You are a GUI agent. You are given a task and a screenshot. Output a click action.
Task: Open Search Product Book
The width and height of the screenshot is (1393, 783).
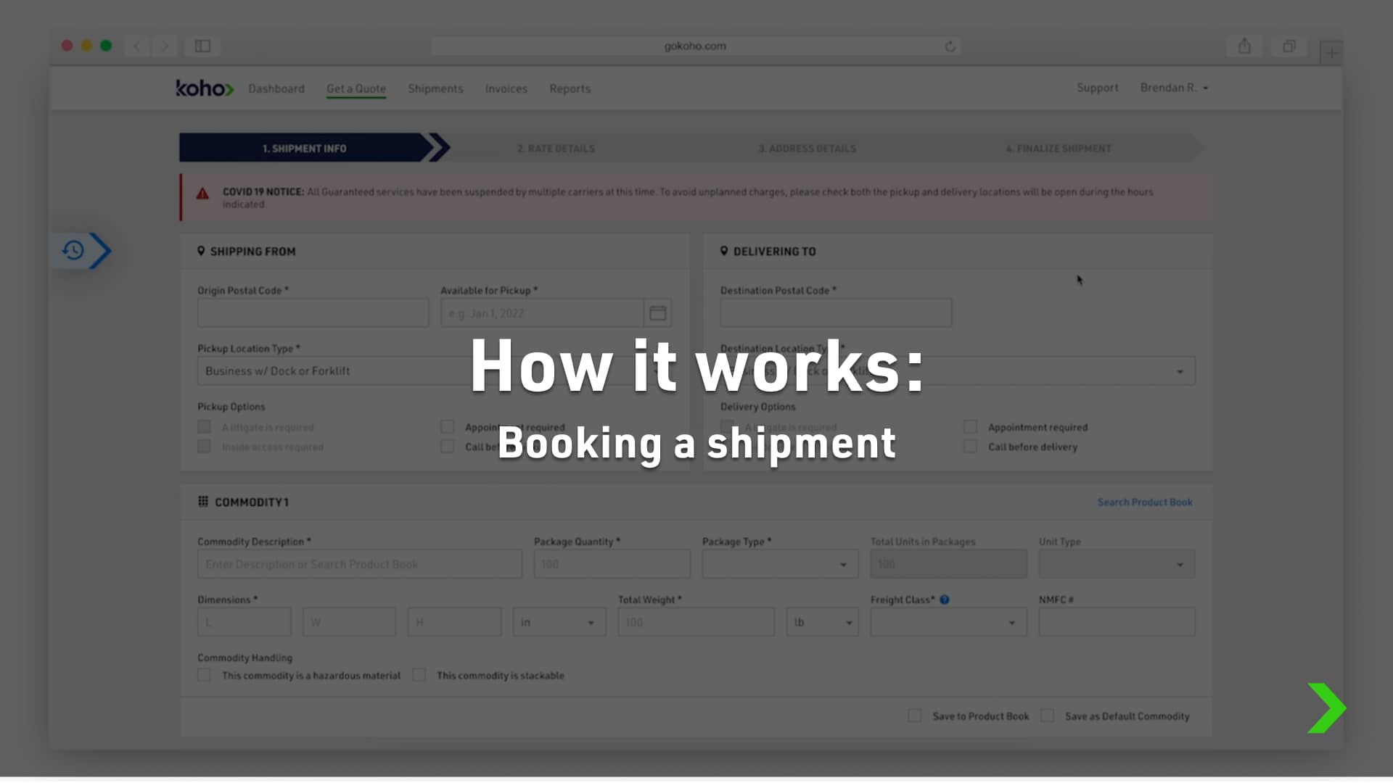1144,501
